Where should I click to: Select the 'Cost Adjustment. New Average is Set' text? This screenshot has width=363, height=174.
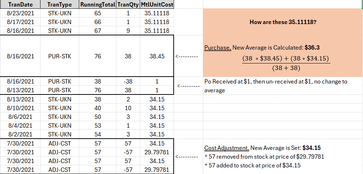[262, 148]
